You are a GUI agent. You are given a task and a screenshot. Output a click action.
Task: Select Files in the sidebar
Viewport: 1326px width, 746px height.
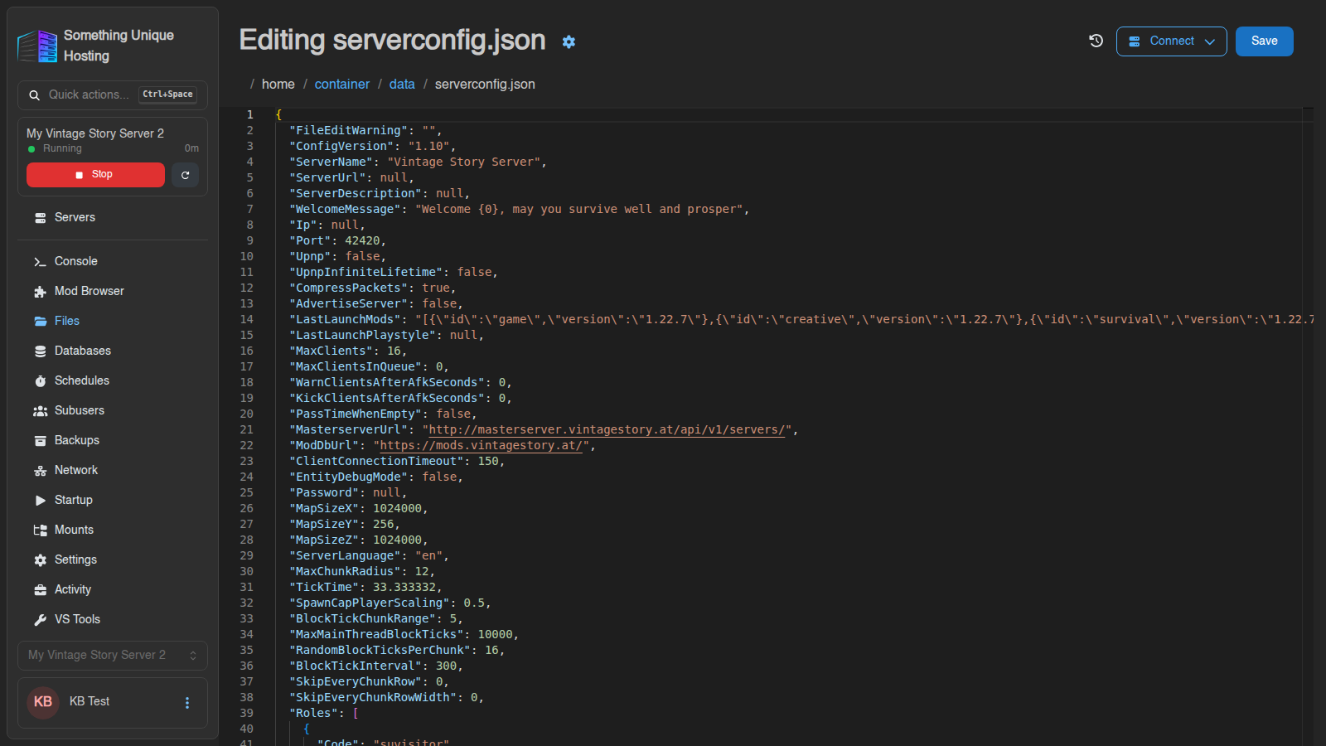pyautogui.click(x=113, y=321)
